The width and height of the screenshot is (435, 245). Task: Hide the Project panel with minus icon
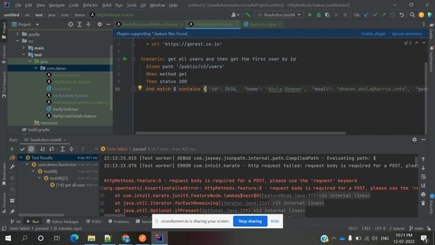coord(108,24)
